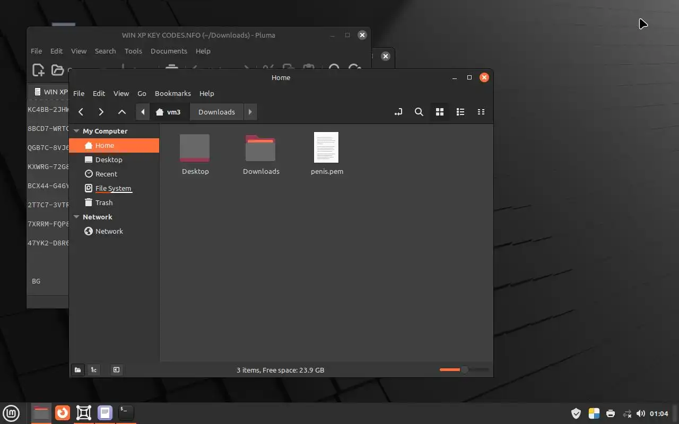Open the Pluma Search menu
Screen dimensions: 679x424
[105, 51]
